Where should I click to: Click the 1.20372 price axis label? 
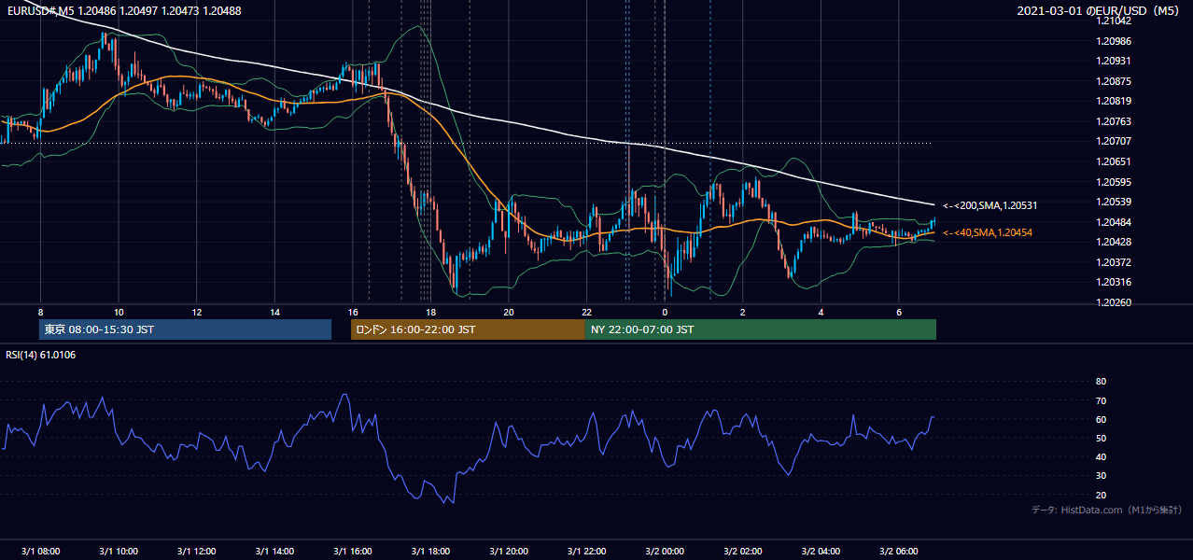pyautogui.click(x=1115, y=262)
